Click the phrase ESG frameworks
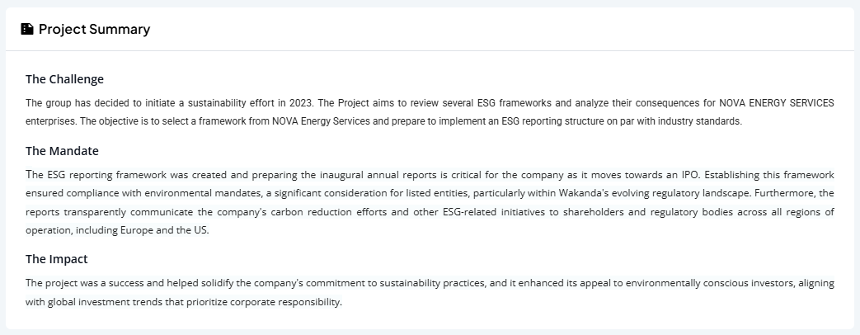Screen dimensions: 860x335 514,103
